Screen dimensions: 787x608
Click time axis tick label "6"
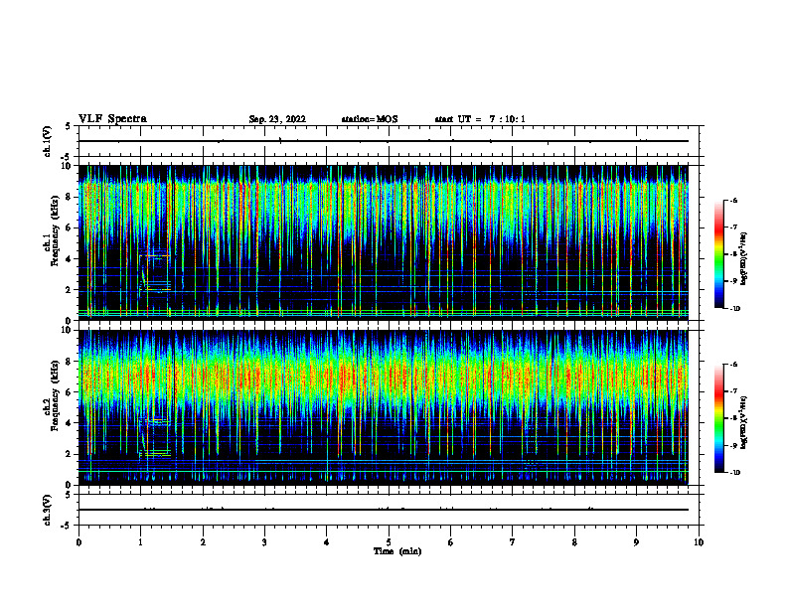451,542
